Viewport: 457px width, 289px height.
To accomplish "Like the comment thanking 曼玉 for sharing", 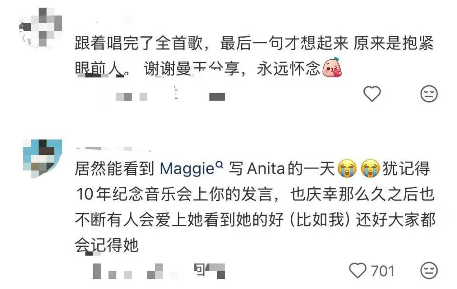I will [x=372, y=94].
